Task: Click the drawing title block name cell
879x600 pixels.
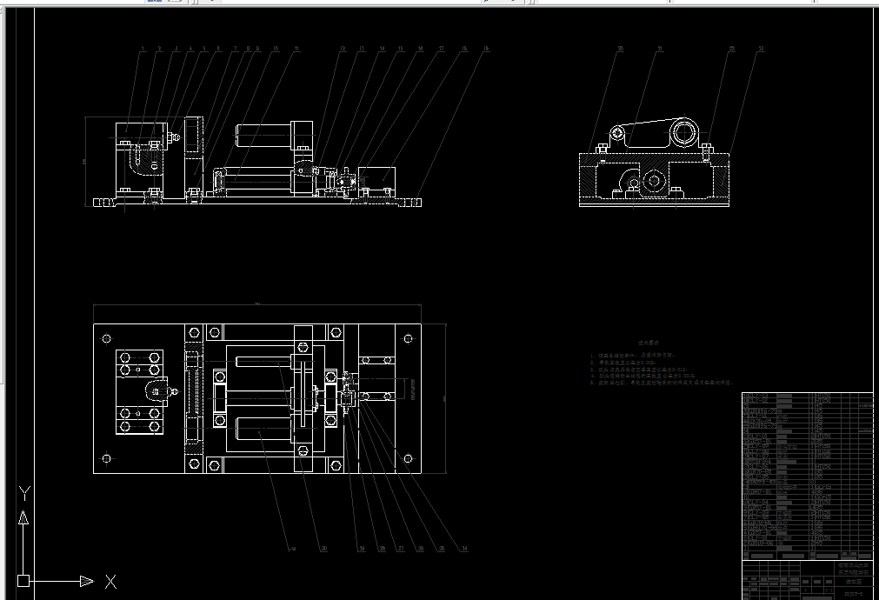Action: click(x=853, y=582)
